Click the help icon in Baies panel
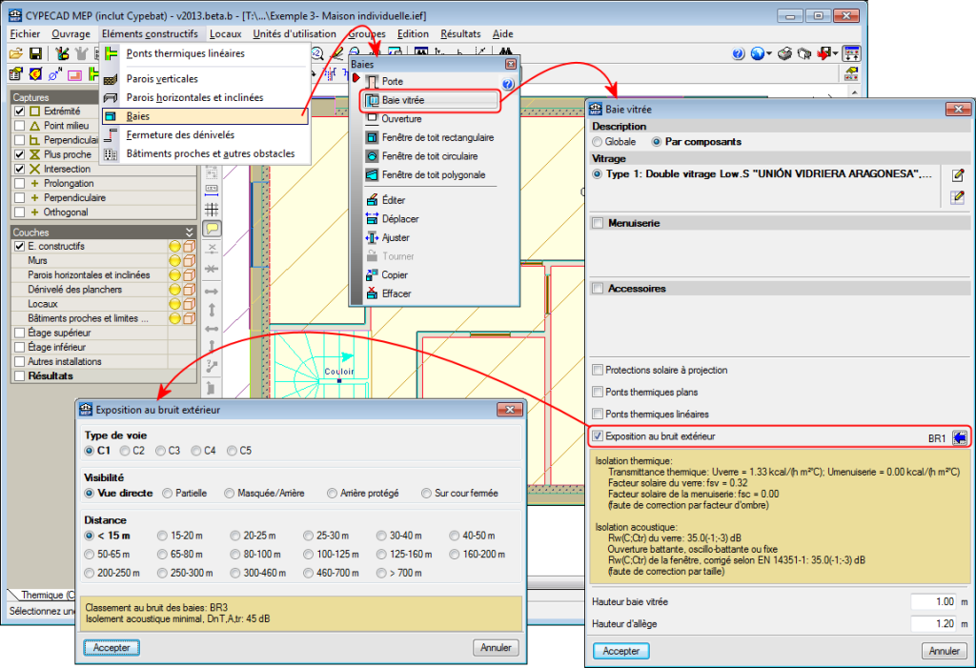The height and width of the screenshot is (668, 976). [508, 84]
